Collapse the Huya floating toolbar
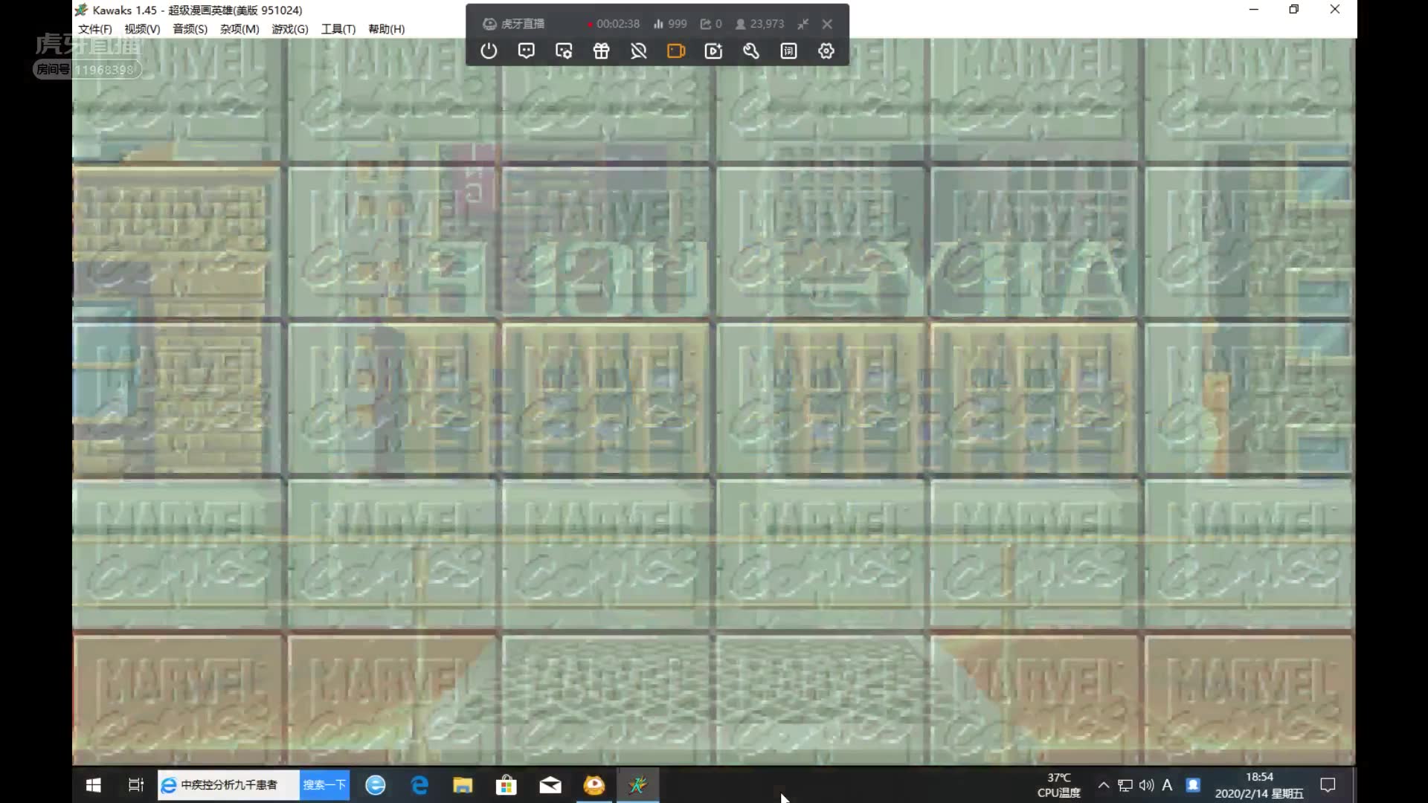 coord(803,24)
